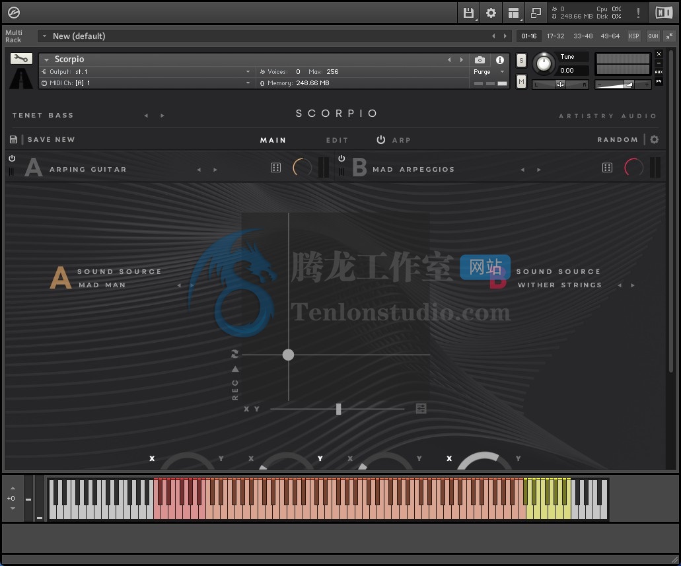Toggle AUX button on instrument header
The image size is (681, 566).
pyautogui.click(x=659, y=72)
